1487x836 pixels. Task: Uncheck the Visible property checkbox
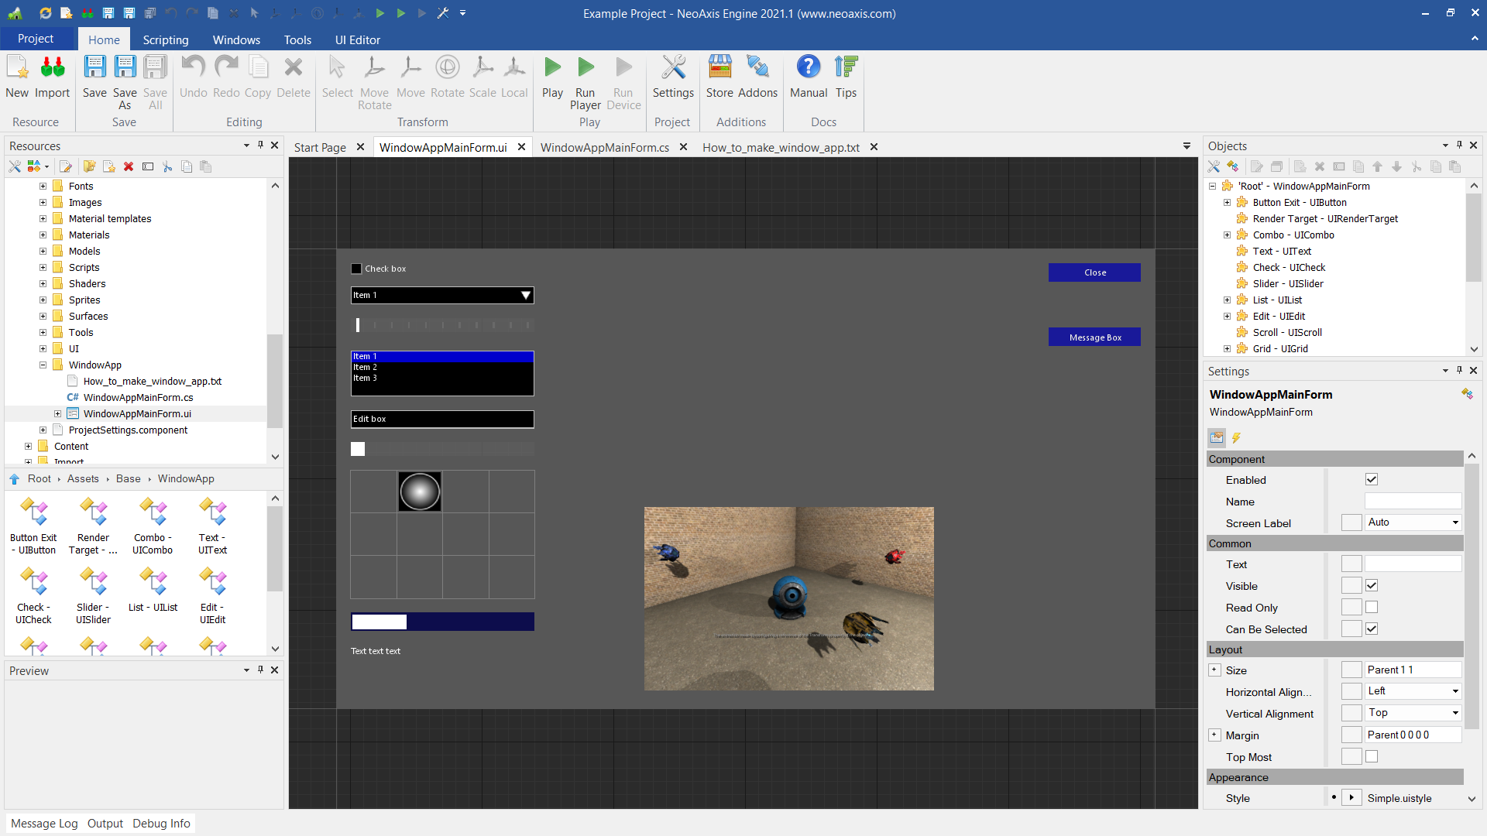pyautogui.click(x=1372, y=586)
